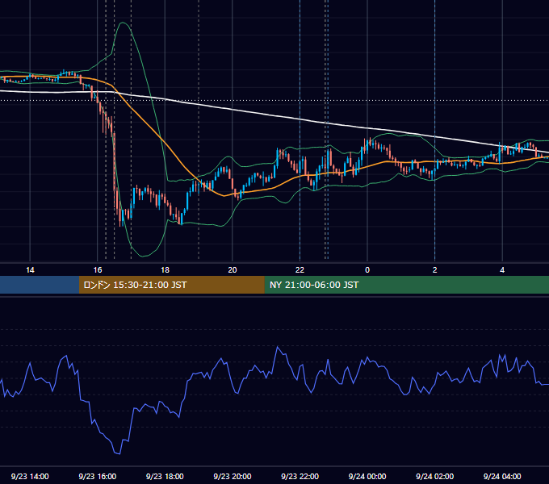Click the oscillator peak near 21:20

coord(277,347)
